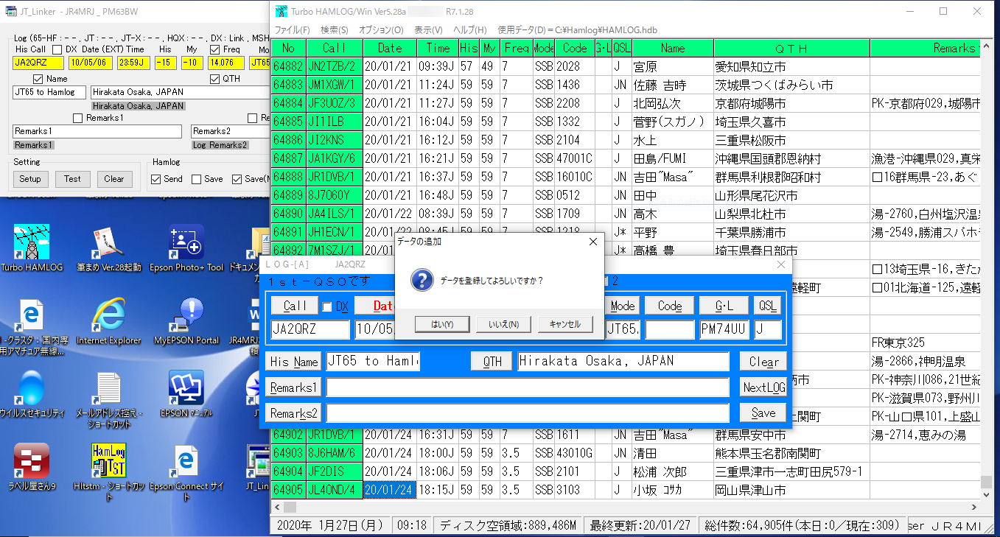Click His Name button in LOG-[A]
This screenshot has height=537, width=1000.
pyautogui.click(x=294, y=362)
